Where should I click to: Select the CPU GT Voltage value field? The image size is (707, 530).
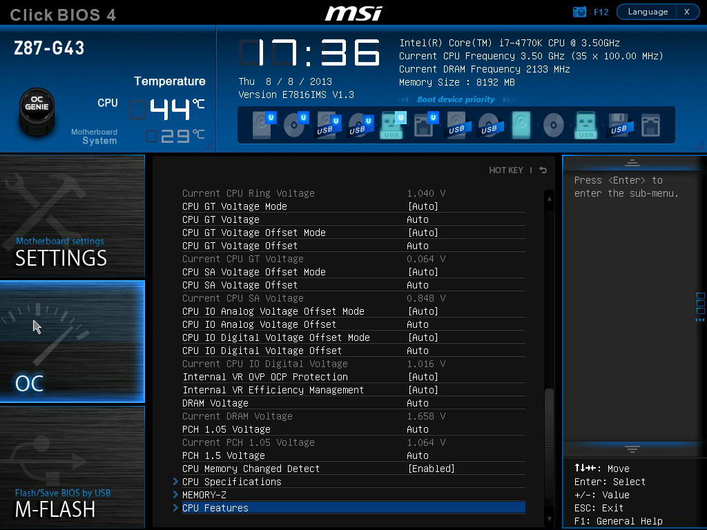[418, 219]
